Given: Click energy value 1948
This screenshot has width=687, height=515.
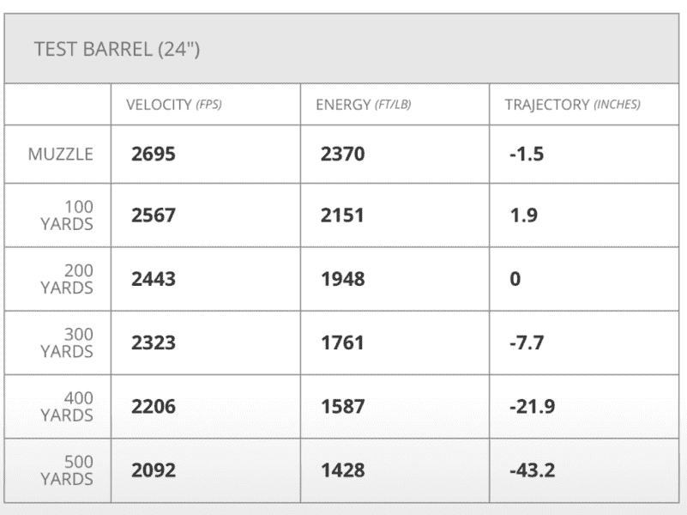Looking at the screenshot, I should [342, 279].
